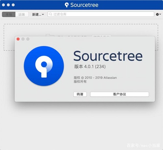Screen dimensions: 163x150
Task: Close the About Sourcetree dialog with the red button
Action: (x=18, y=39)
